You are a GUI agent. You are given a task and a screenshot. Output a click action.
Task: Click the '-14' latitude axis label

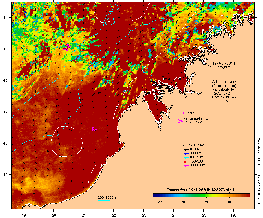[x=4, y=17]
